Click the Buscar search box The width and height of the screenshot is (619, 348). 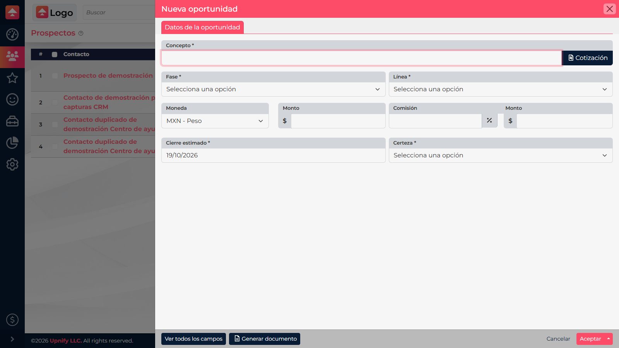point(119,12)
